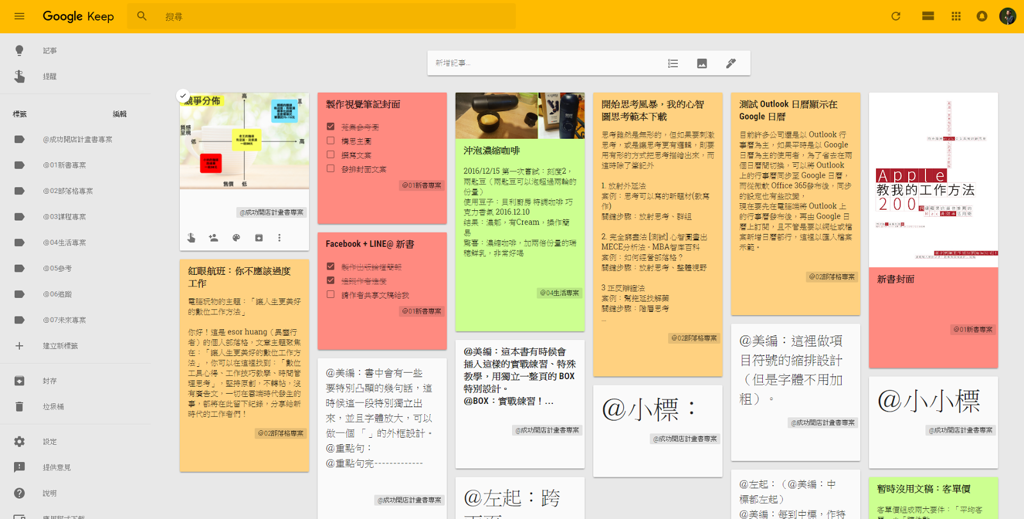
Task: Open the Facebook + LINE@ 新書 note title
Action: (370, 244)
